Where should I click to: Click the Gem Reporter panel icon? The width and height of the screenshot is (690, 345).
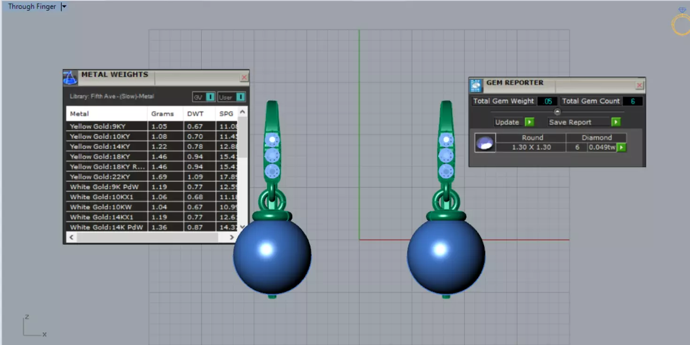pos(476,85)
